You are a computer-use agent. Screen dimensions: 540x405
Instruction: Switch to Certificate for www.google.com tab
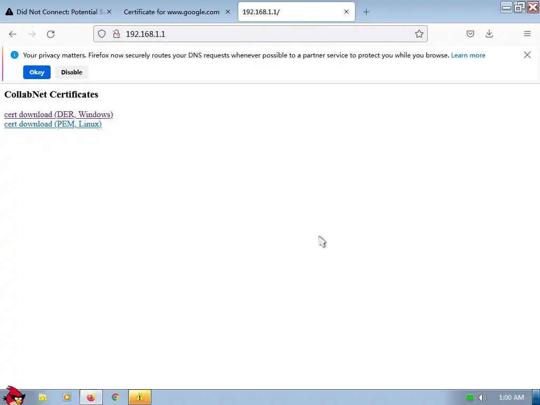pos(176,12)
